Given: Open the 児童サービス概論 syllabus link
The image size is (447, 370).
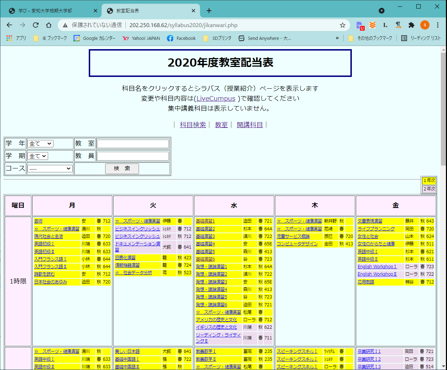Looking at the screenshot, I should (x=293, y=236).
